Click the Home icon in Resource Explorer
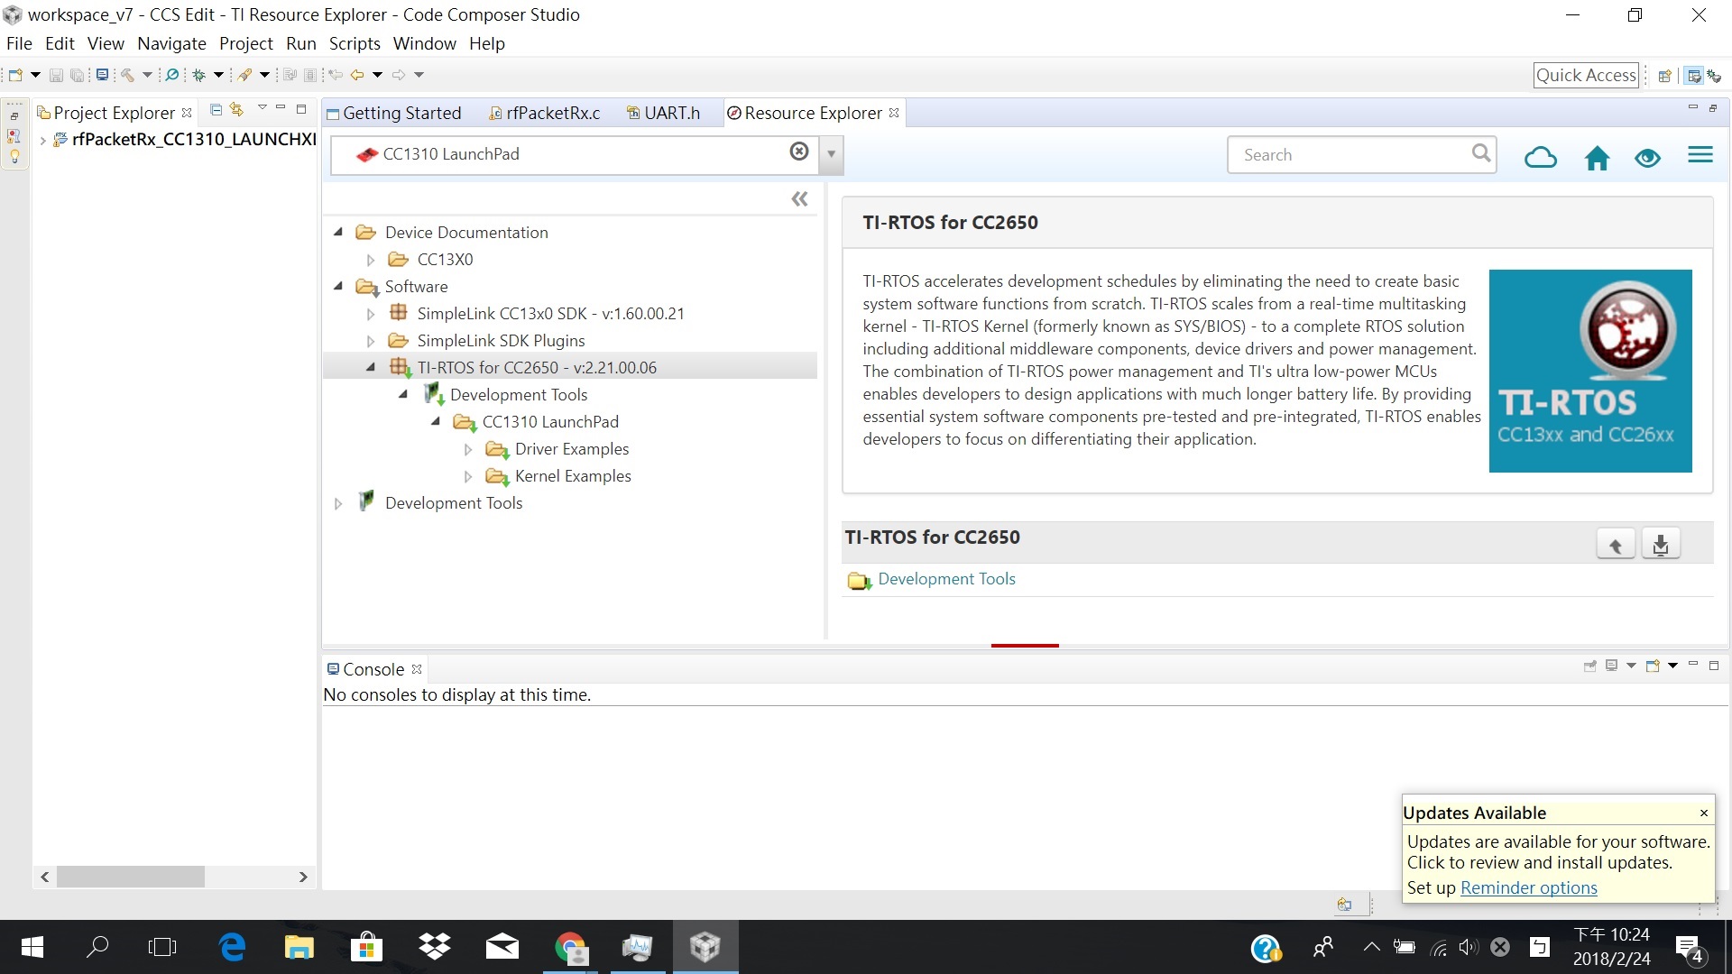Viewport: 1732px width, 974px height. click(1597, 158)
